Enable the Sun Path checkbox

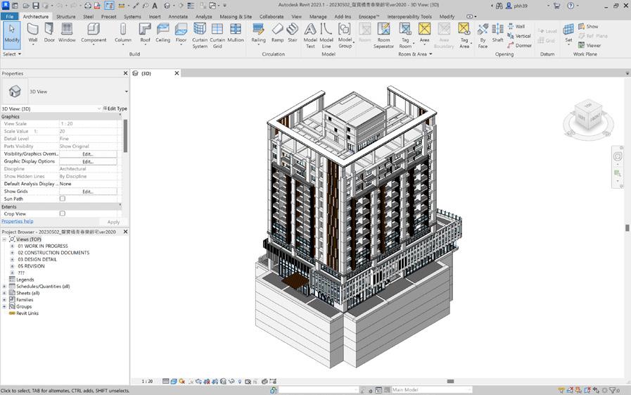(x=63, y=199)
